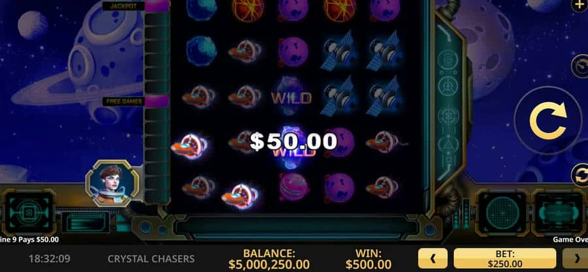Click the purple top of the jackpot meter
The width and height of the screenshot is (588, 272).
(x=157, y=6)
